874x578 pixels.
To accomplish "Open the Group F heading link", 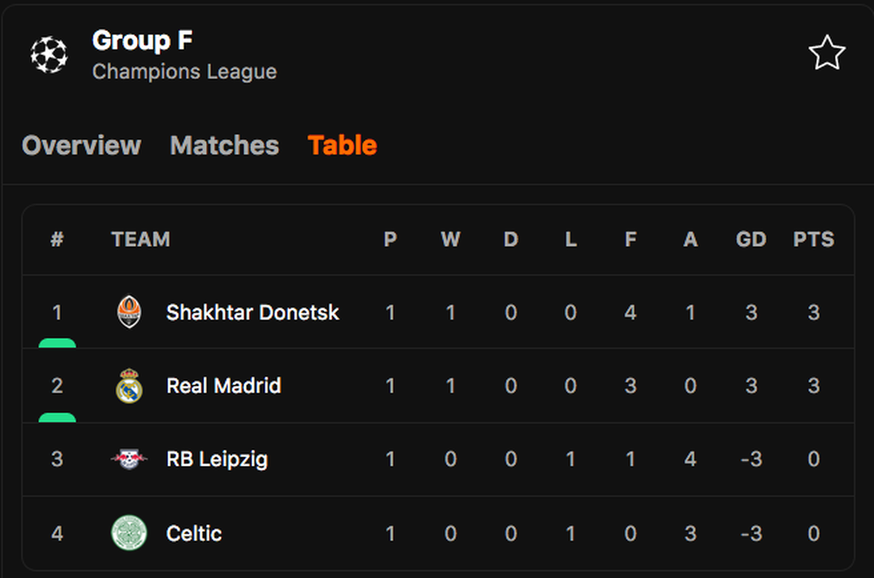I will point(142,39).
